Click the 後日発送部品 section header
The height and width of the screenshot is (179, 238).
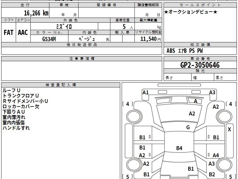pyautogui.click(x=82, y=45)
